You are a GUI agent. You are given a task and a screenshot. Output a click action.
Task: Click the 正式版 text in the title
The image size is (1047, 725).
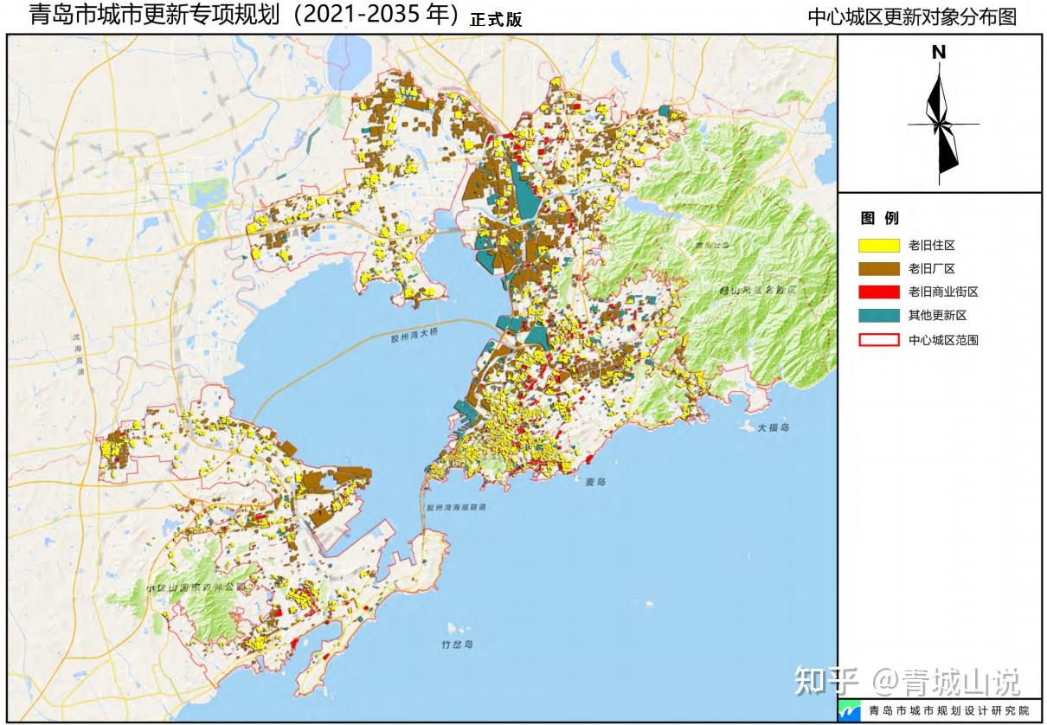(x=496, y=20)
